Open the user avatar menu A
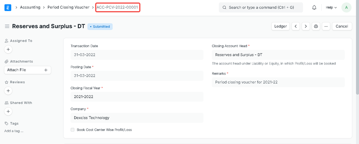359x144 pixels. click(346, 7)
